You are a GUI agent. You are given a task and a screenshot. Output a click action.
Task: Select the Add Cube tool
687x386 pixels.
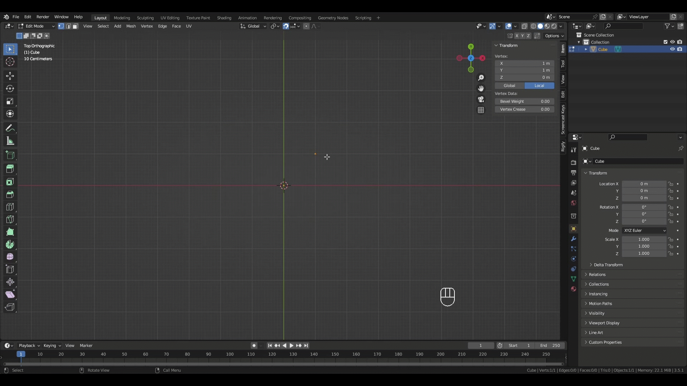[10, 155]
